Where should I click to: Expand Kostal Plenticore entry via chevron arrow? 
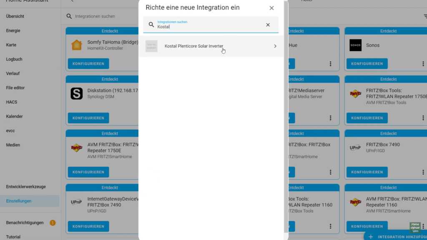point(275,46)
